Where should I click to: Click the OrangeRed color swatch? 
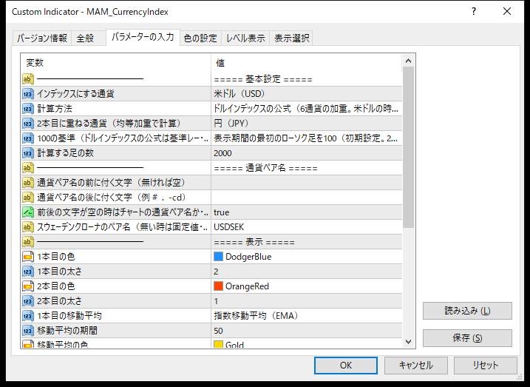click(218, 286)
